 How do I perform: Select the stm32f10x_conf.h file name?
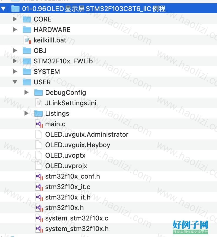click(73, 176)
